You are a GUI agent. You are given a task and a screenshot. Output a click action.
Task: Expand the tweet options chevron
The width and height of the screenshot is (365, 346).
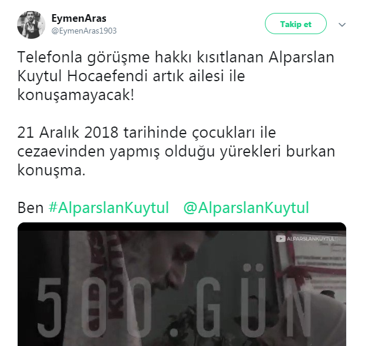(x=341, y=25)
